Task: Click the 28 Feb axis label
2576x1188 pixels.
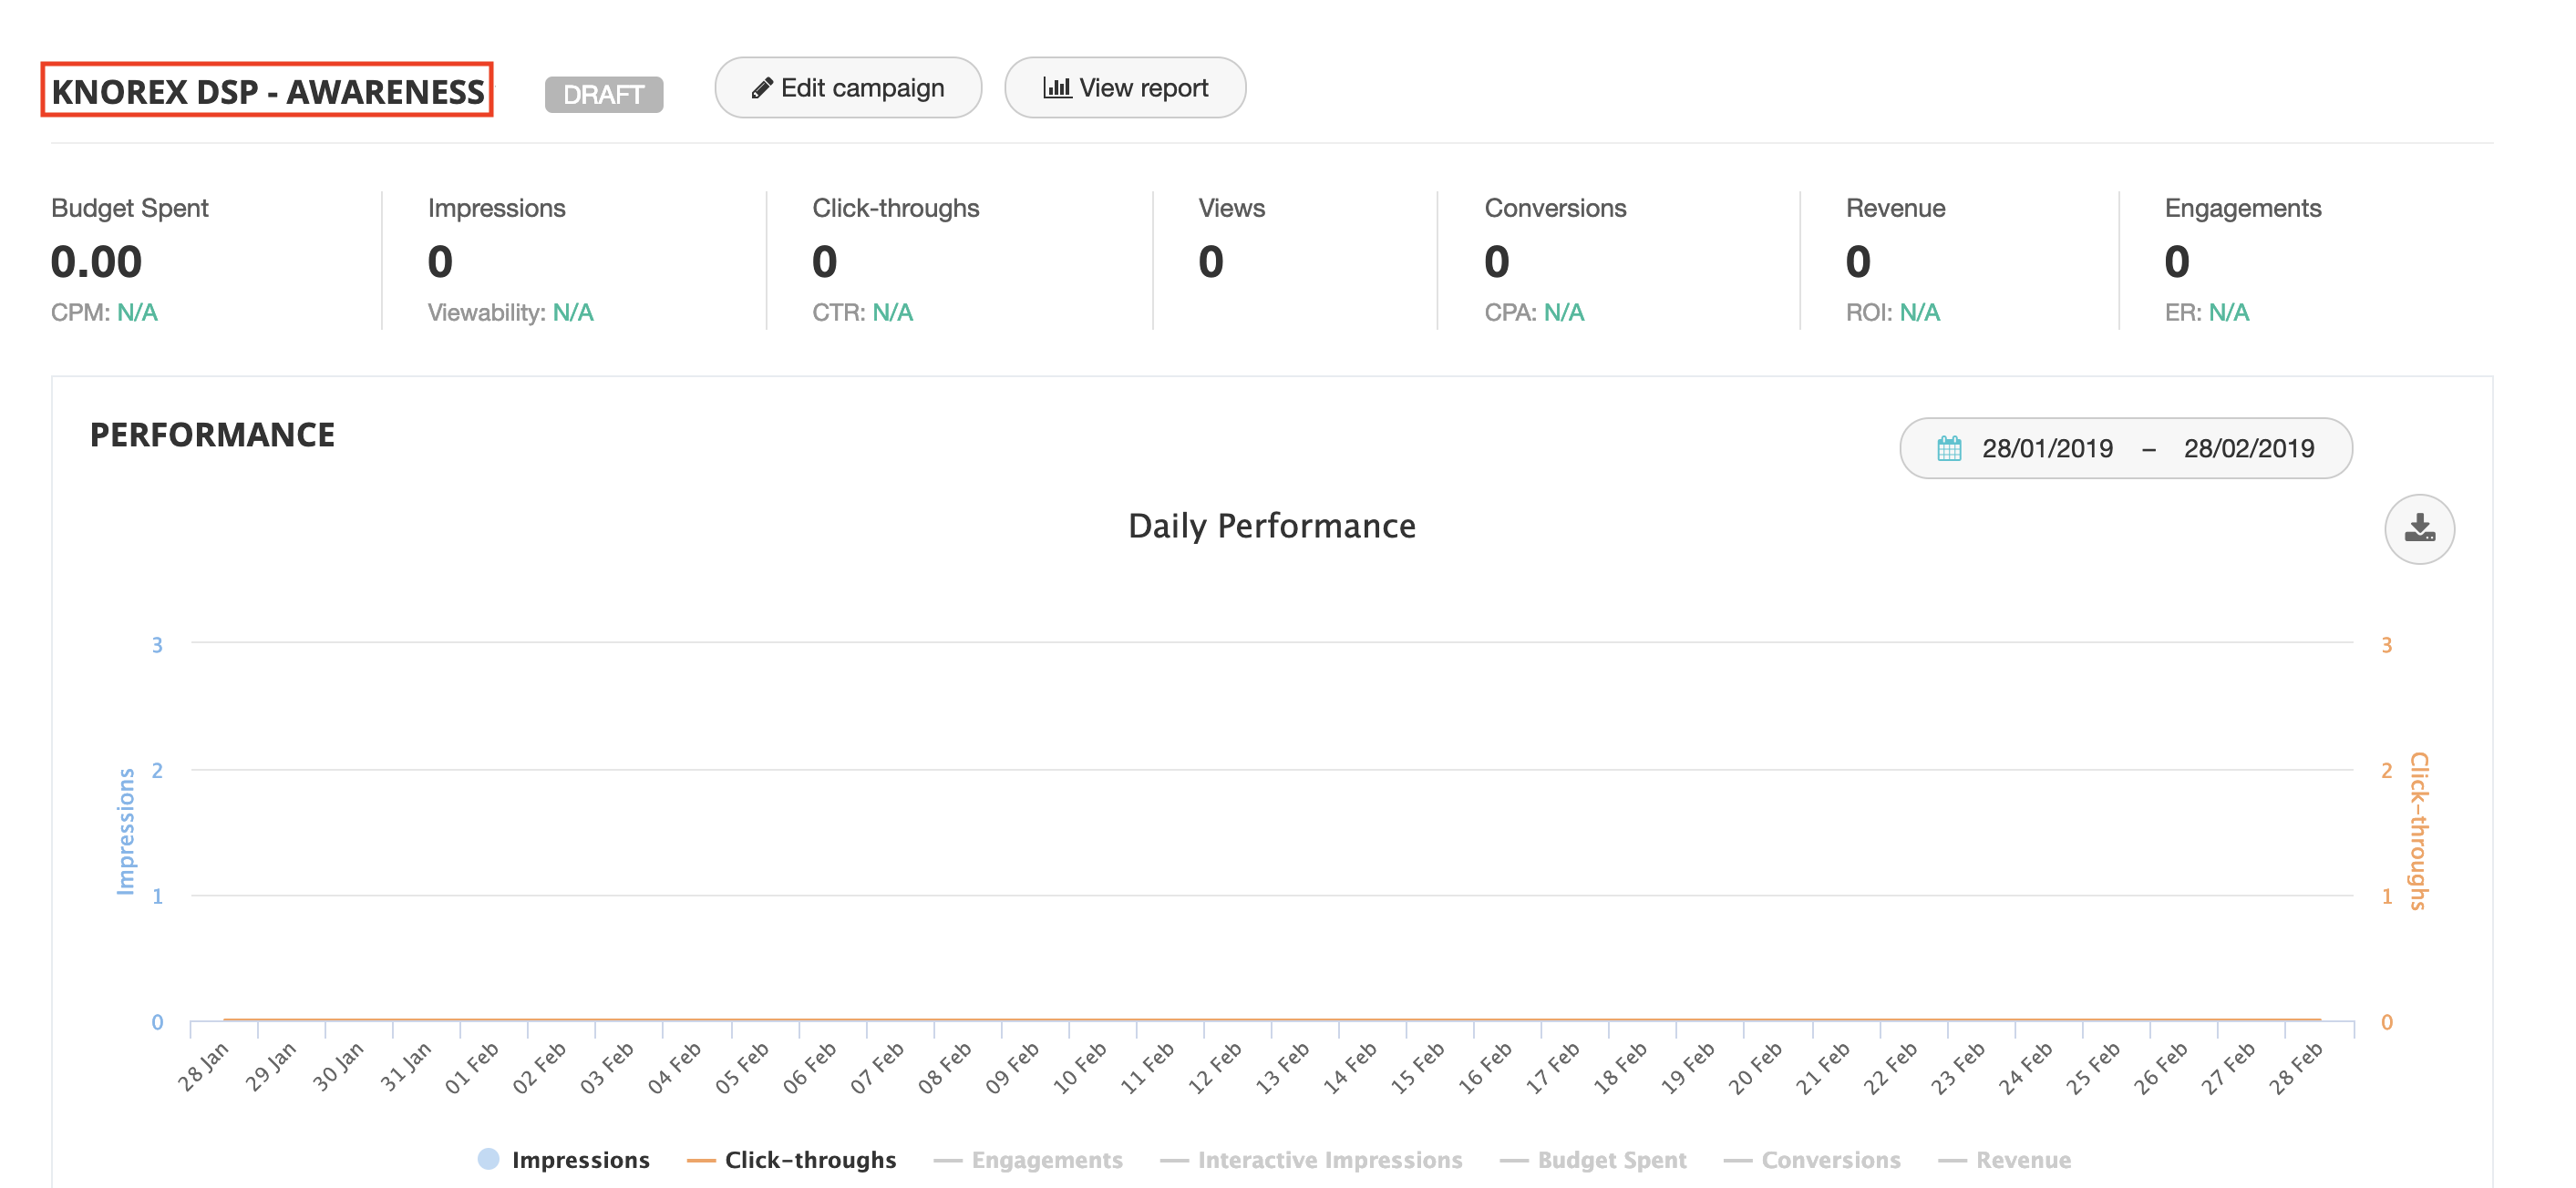Action: [x=2295, y=1066]
